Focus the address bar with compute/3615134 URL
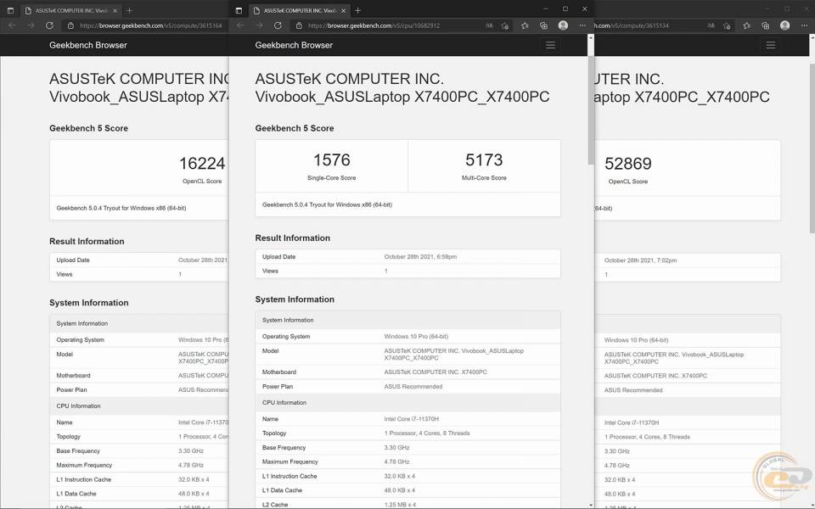This screenshot has height=509, width=815. tap(632, 25)
